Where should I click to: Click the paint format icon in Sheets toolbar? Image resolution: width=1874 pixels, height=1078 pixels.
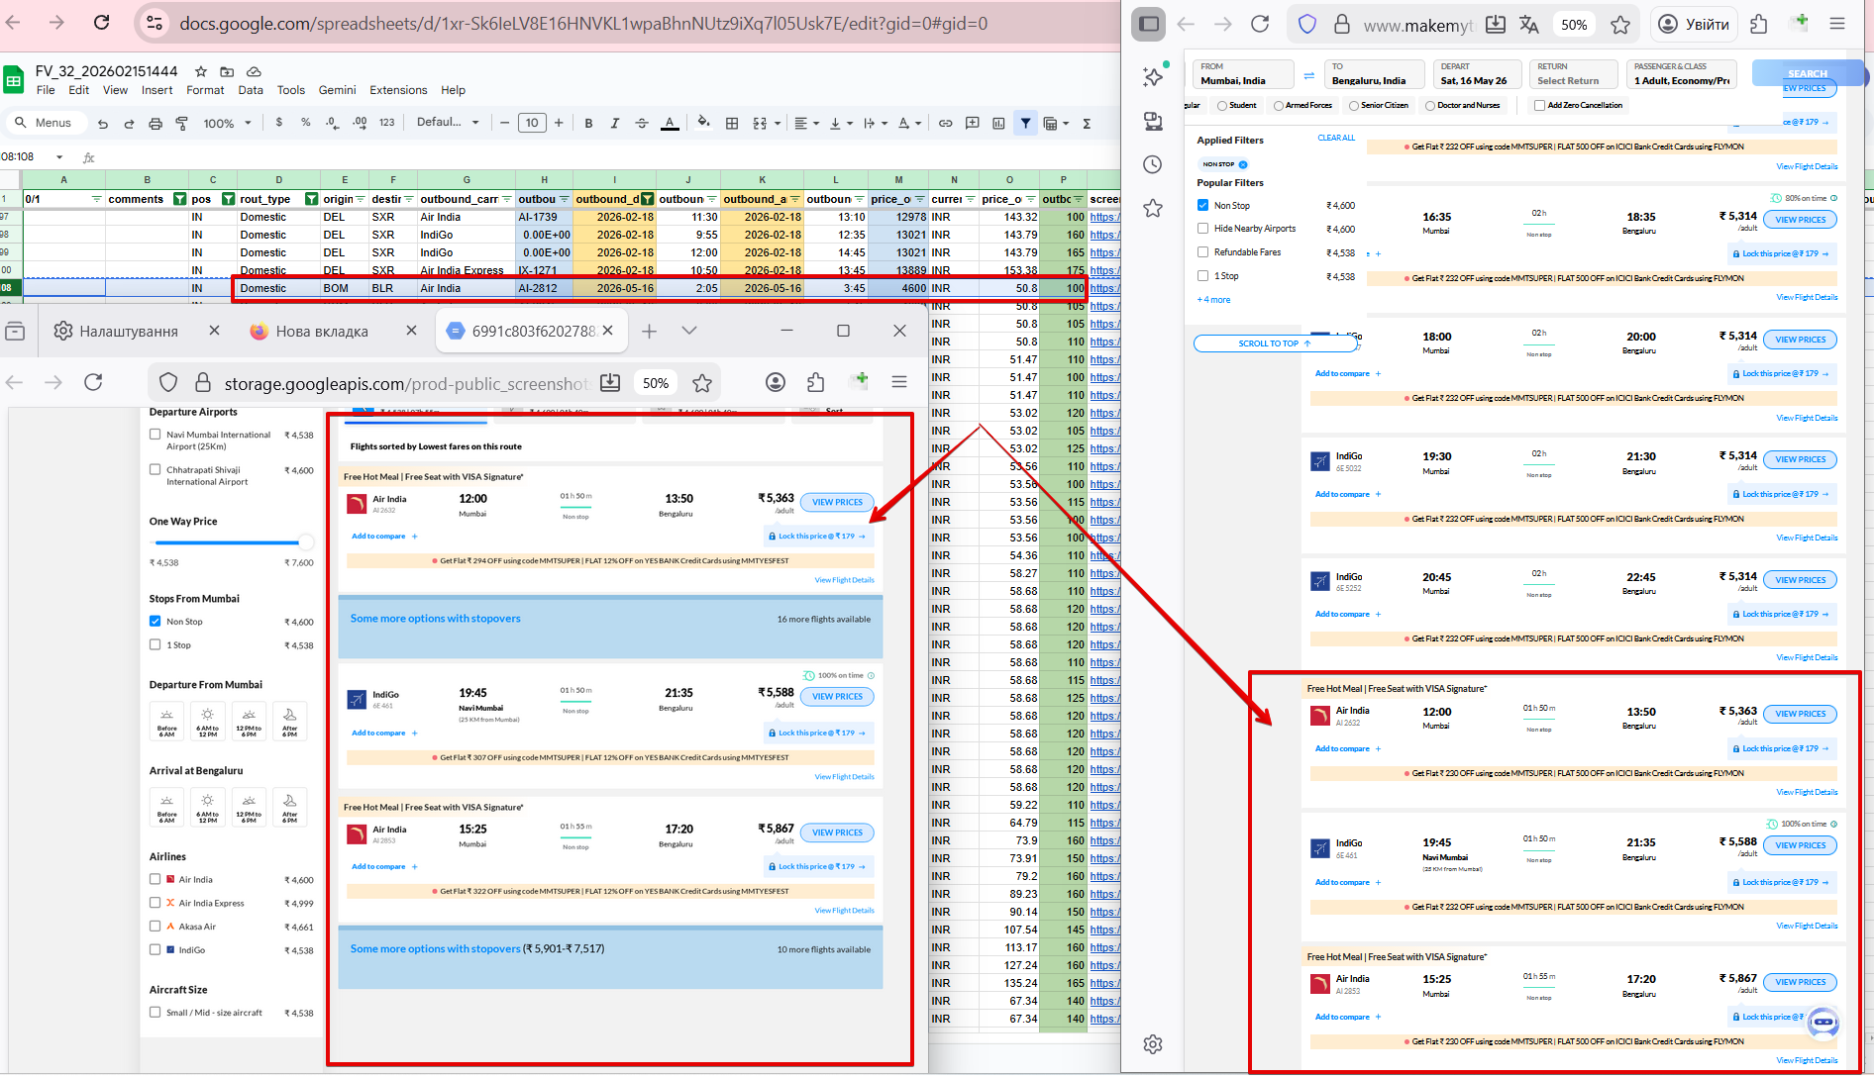click(x=182, y=123)
